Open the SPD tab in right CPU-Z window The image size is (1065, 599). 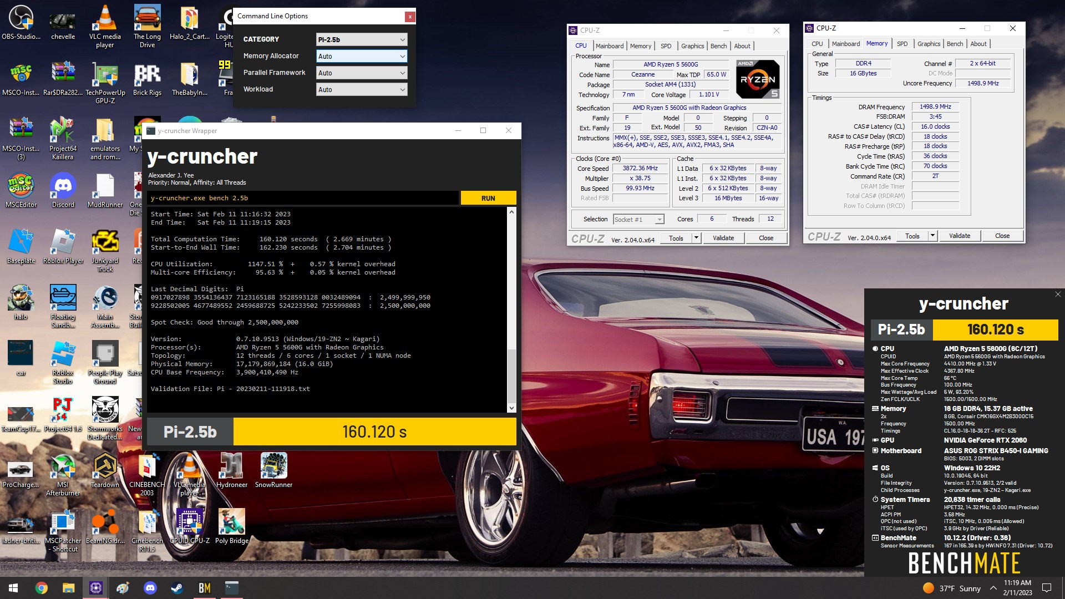902,44
